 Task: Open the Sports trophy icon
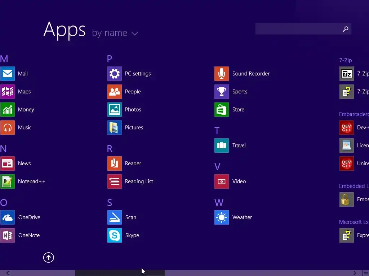222,92
